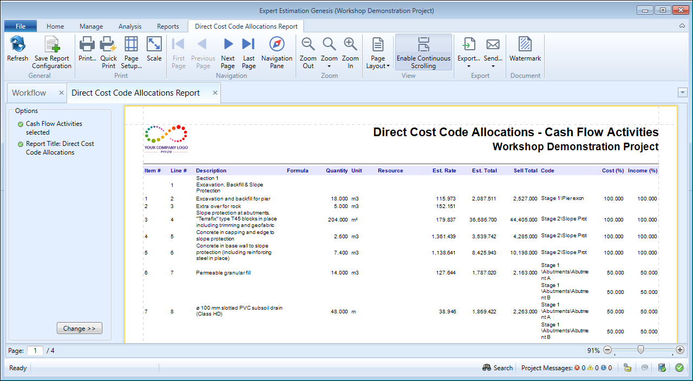The image size is (693, 381).
Task: Switch to the Analysis ribbon tab
Action: (130, 26)
